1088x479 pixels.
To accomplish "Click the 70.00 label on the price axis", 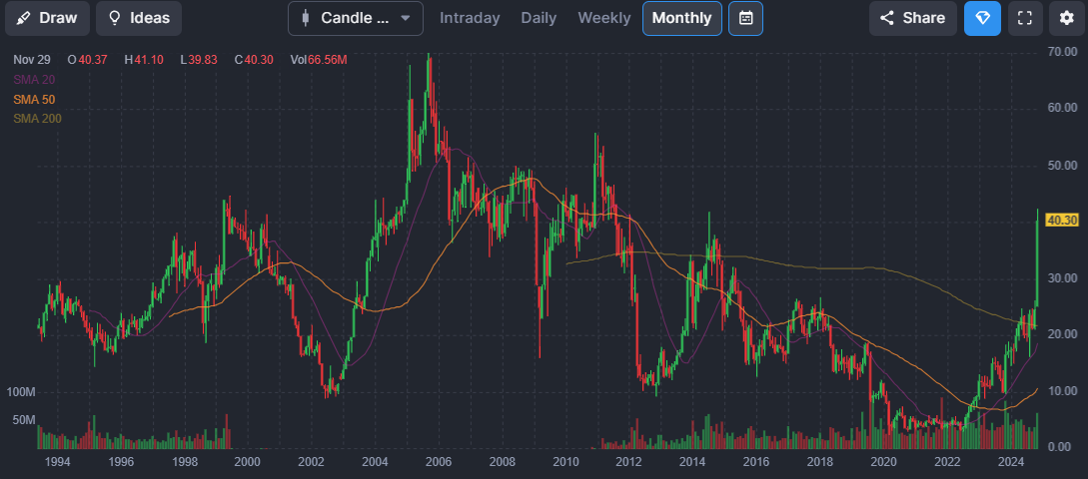I will click(1061, 51).
